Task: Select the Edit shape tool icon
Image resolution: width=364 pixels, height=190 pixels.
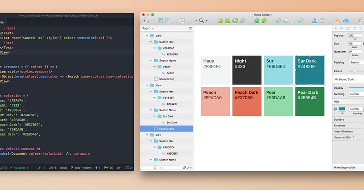Action: click(x=220, y=21)
